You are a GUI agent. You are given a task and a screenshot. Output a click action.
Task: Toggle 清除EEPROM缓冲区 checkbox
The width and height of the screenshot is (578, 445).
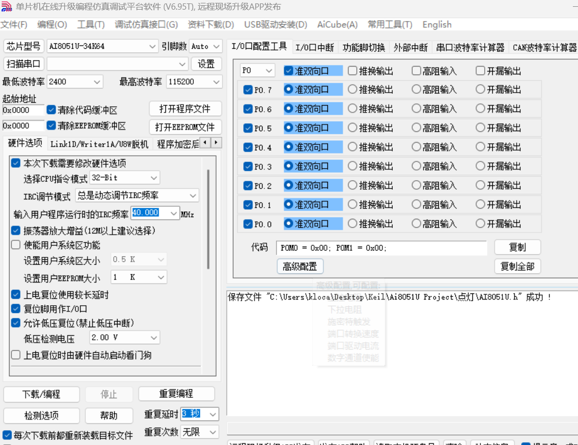click(x=51, y=126)
